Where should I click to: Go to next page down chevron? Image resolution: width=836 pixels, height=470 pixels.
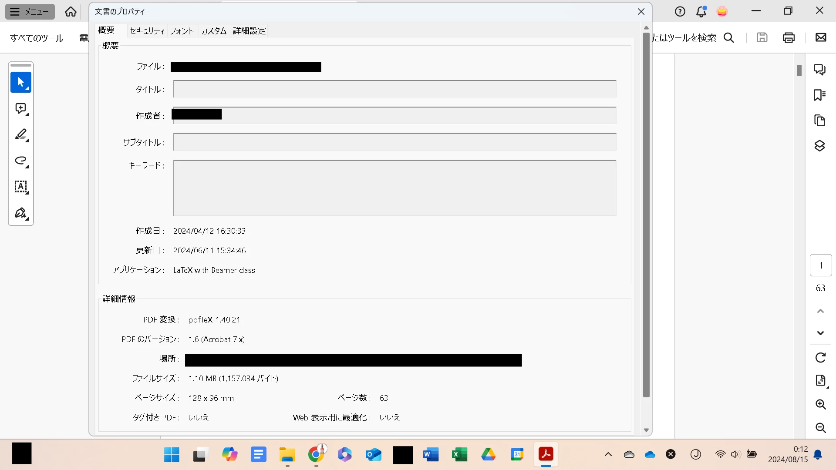pos(820,333)
